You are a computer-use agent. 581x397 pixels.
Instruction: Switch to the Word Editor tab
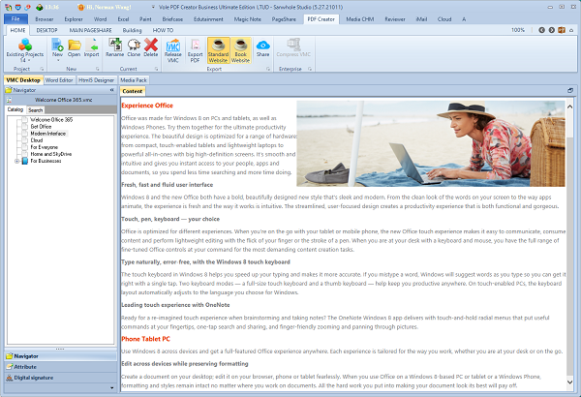pyautogui.click(x=58, y=78)
